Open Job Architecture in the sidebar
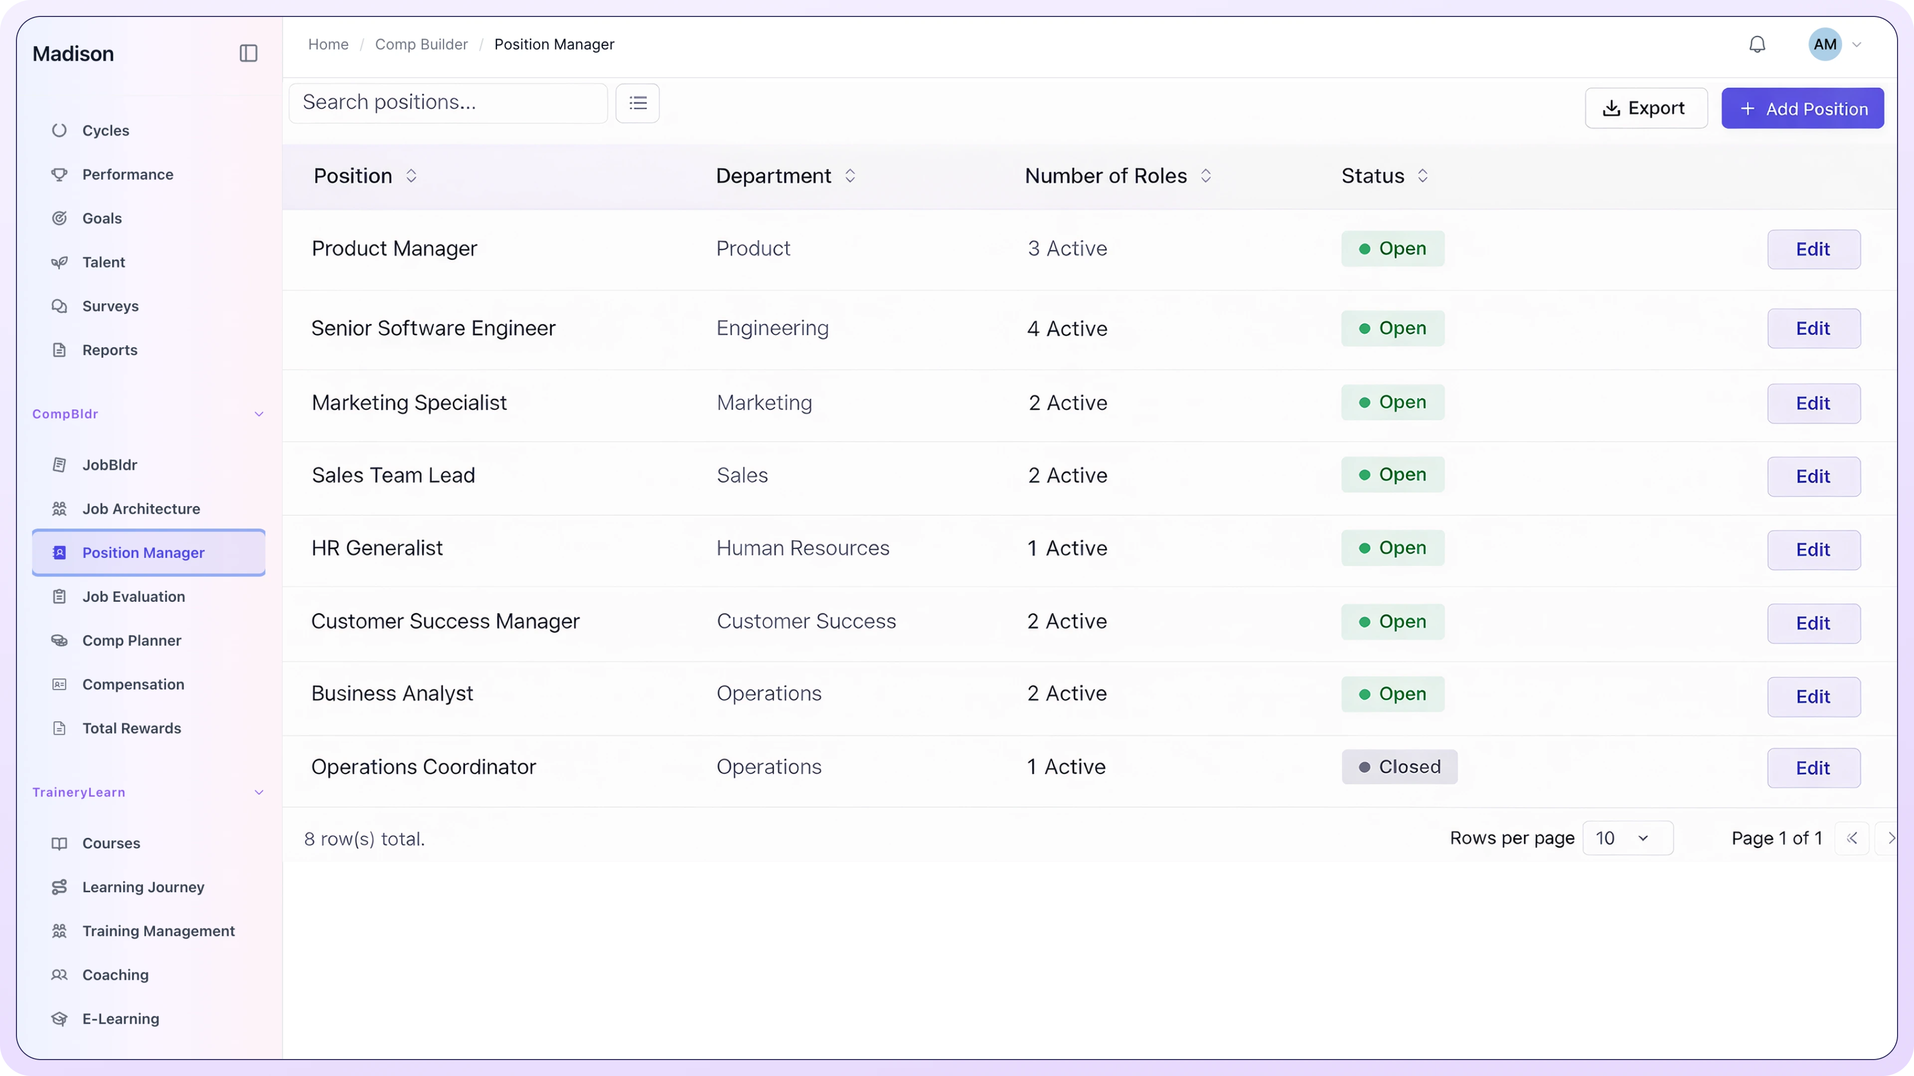 [x=141, y=510]
